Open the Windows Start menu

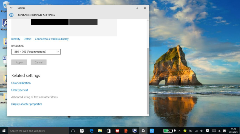point(4,131)
